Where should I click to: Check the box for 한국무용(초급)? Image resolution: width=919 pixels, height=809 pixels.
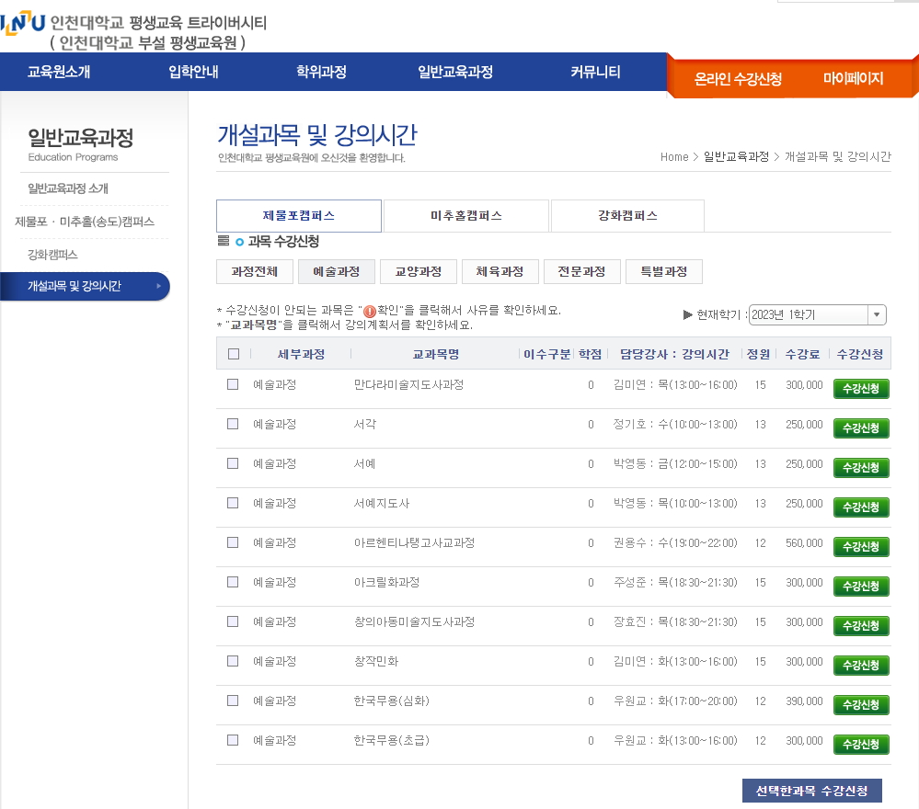[x=233, y=740]
